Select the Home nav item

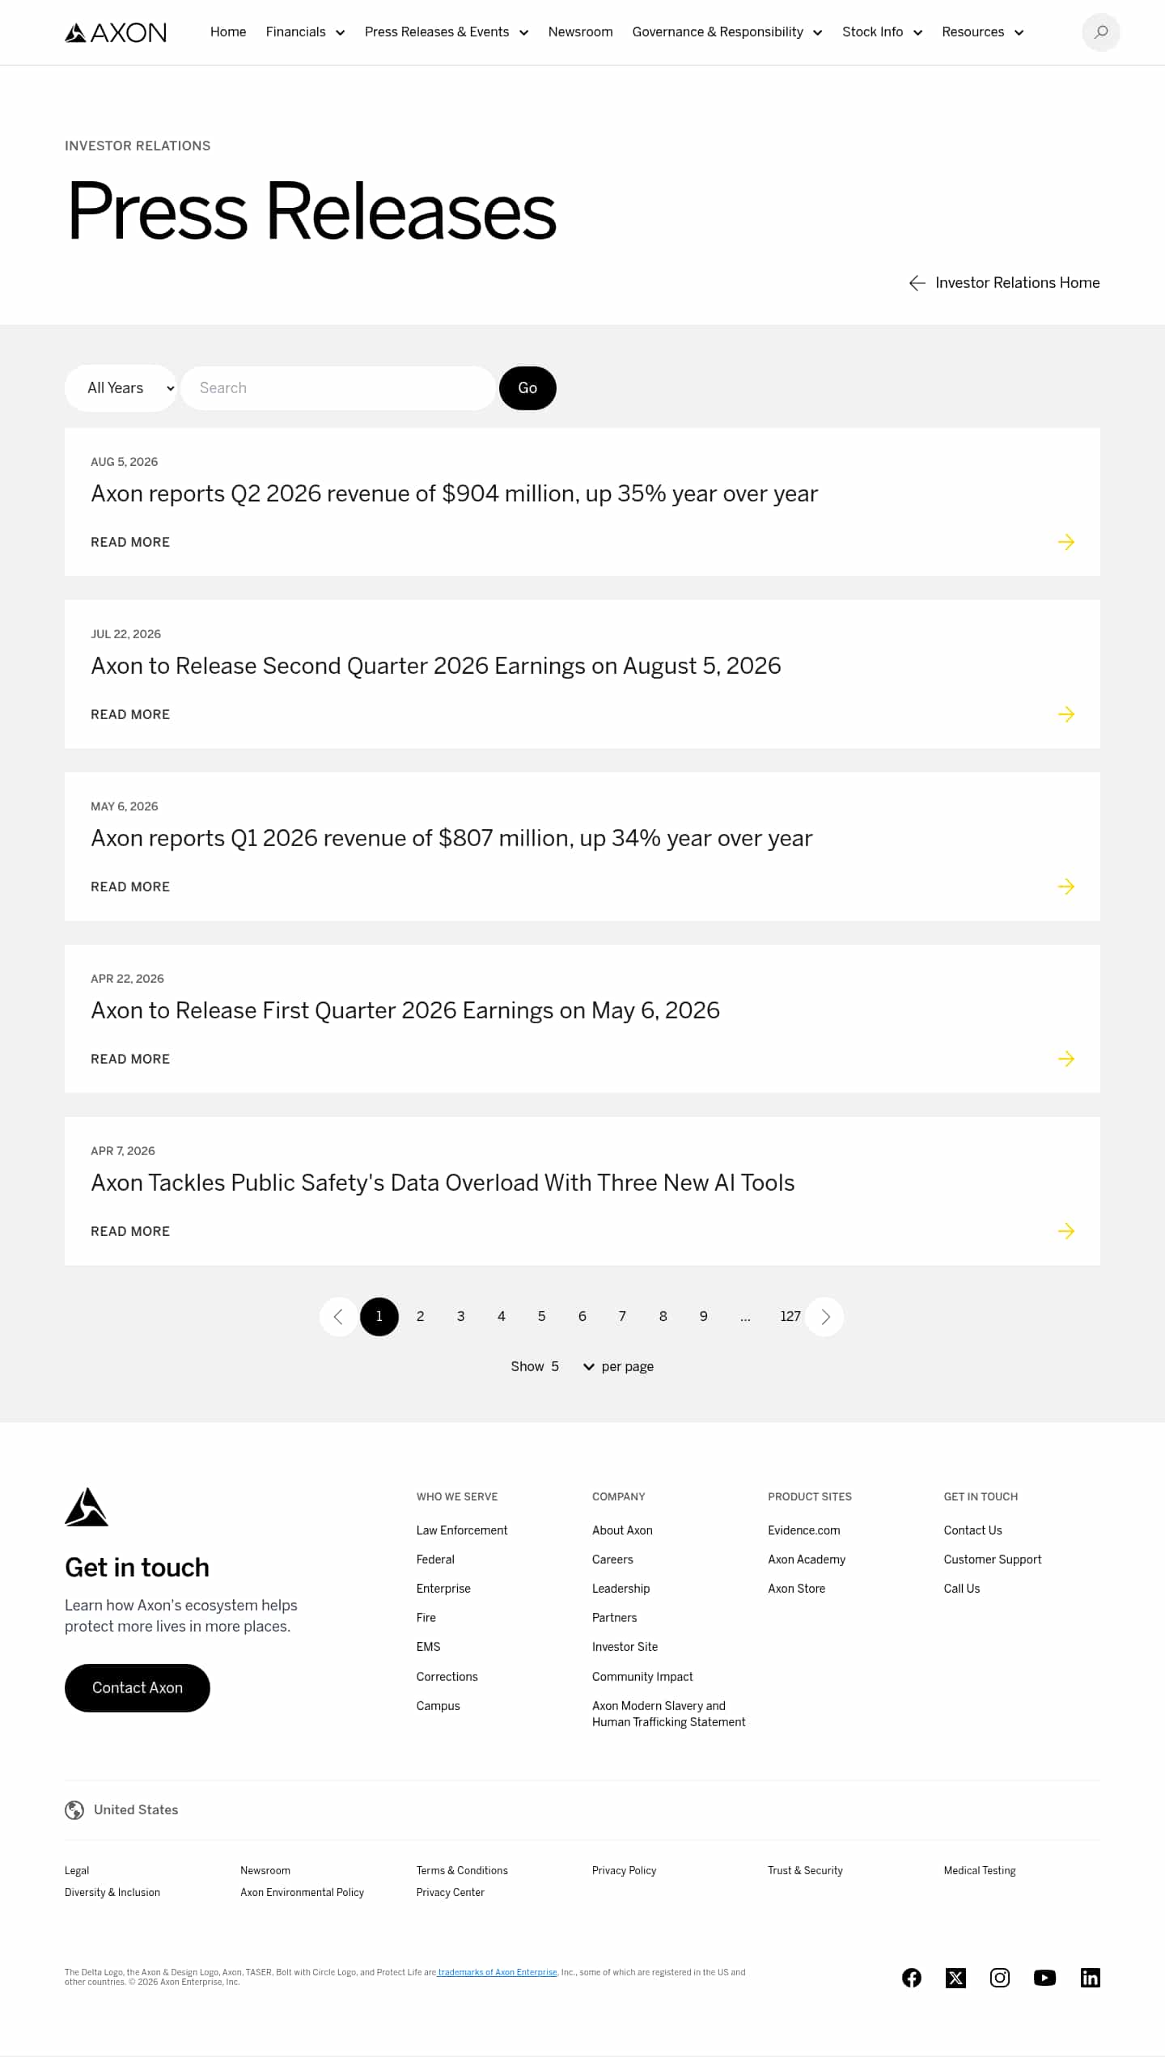click(228, 32)
